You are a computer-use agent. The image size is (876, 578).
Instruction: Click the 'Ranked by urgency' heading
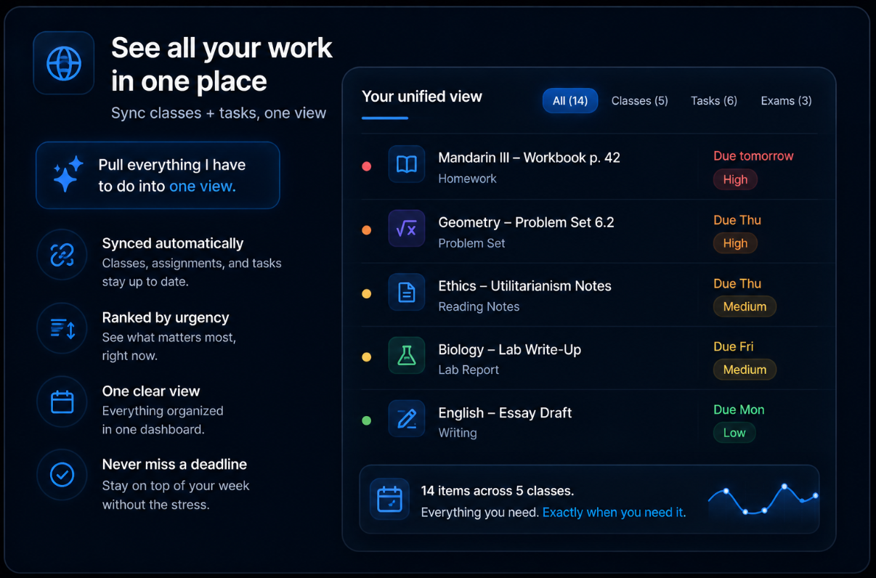[x=166, y=317]
